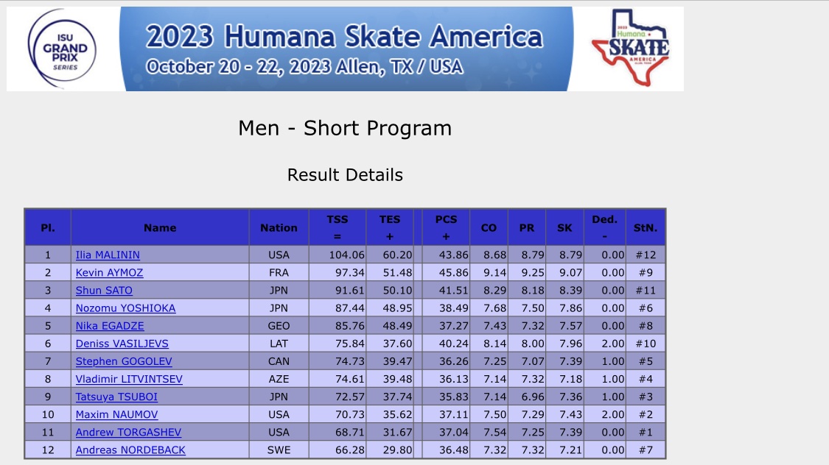Click the Humana Skate America Texas logo
Screen dimensions: 829x465
pos(631,48)
